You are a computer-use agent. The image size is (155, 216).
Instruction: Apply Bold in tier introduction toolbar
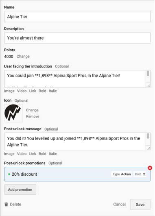click(x=42, y=91)
